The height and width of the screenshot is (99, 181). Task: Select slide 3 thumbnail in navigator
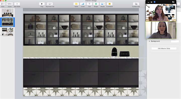(8, 32)
